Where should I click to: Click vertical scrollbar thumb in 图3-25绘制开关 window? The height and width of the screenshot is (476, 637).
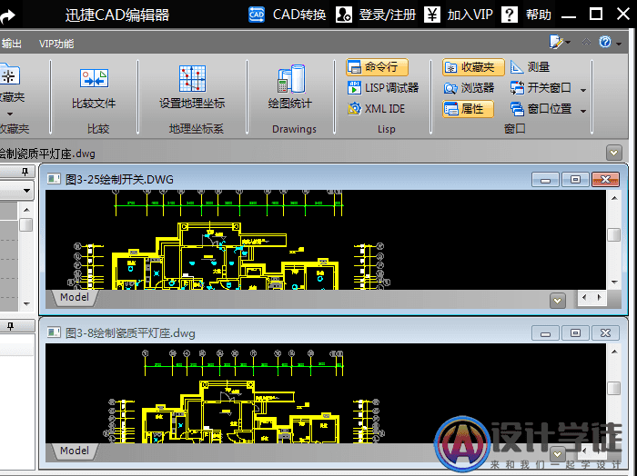click(613, 234)
